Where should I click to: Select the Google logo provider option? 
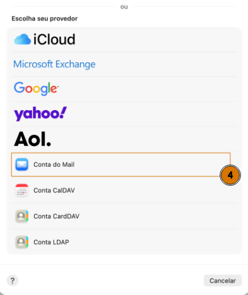coord(37,88)
